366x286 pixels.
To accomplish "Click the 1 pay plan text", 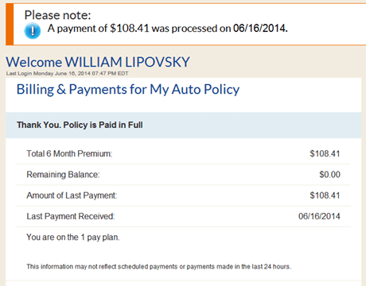I will click(73, 238).
